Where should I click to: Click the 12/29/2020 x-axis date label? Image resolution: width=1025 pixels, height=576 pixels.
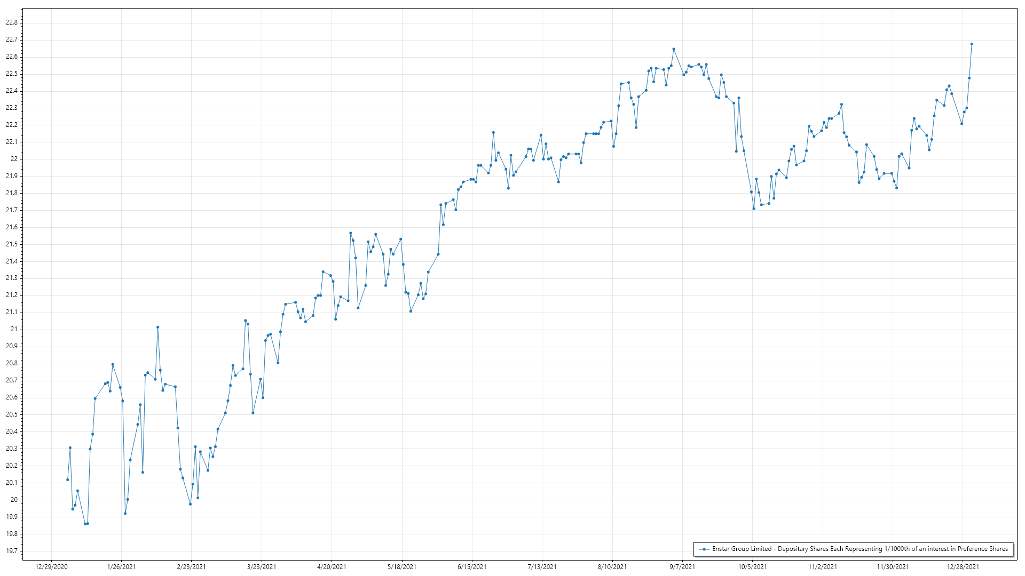(x=51, y=567)
